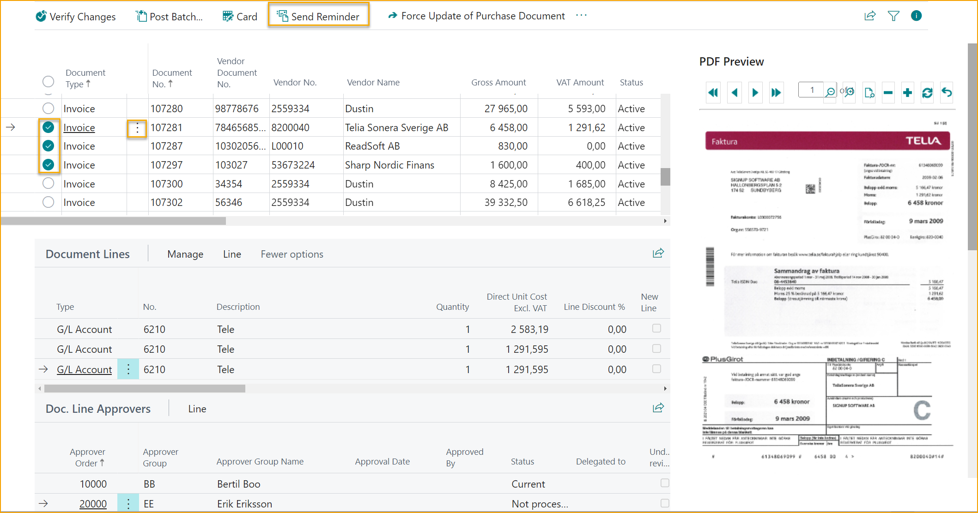Click the plus icon in PDF toolbar

pos(907,93)
